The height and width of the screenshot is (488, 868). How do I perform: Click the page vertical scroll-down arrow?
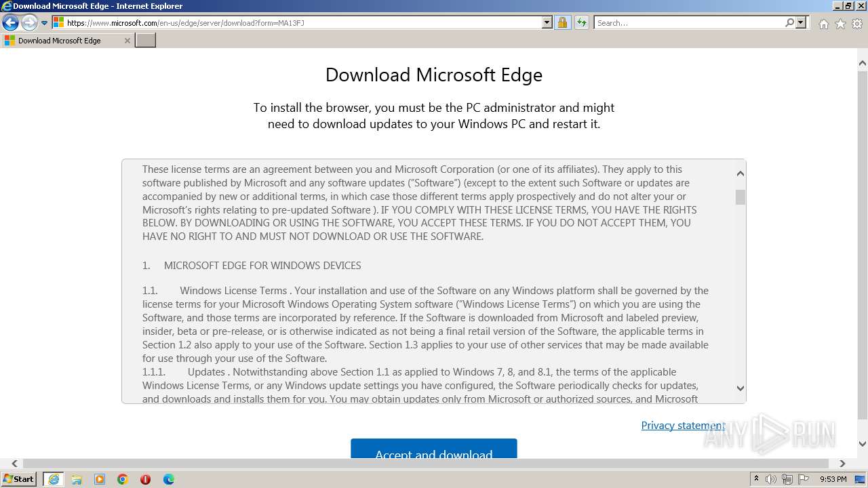(862, 444)
